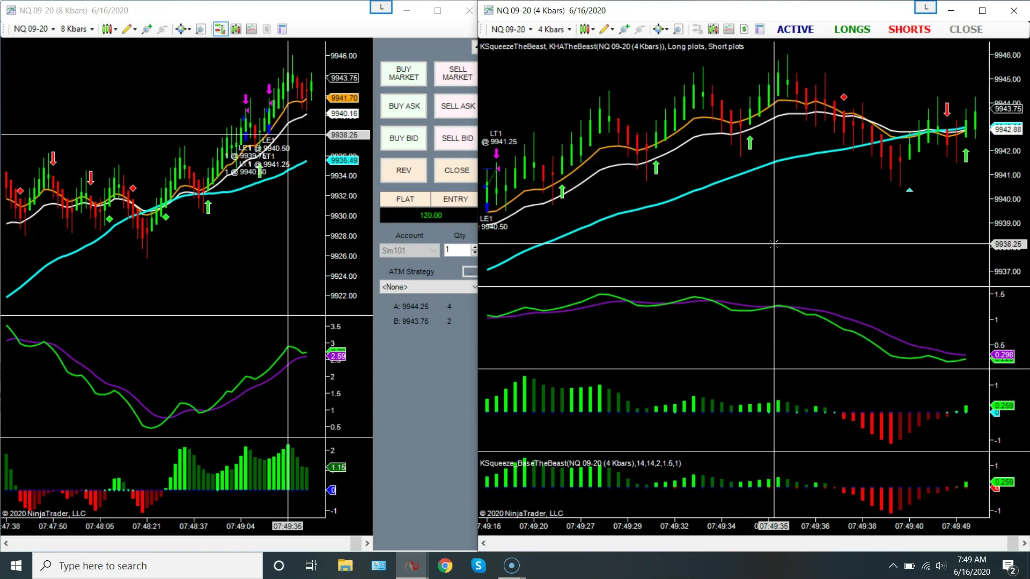The image size is (1030, 579).
Task: Expand cursor type arrow in right chart
Action: point(666,29)
